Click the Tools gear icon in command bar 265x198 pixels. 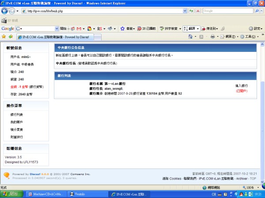point(242,37)
